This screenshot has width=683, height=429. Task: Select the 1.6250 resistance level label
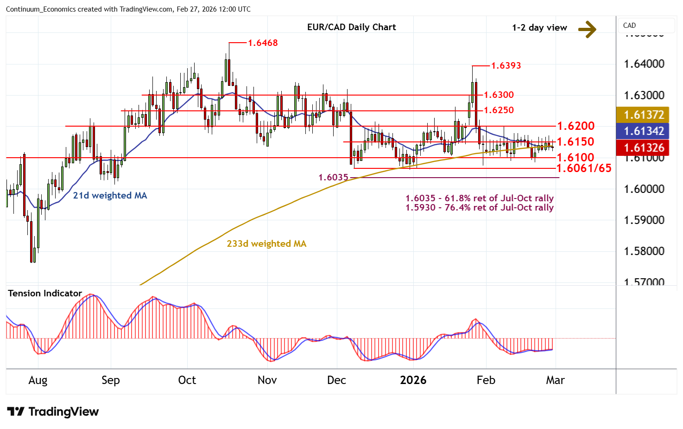pos(499,110)
